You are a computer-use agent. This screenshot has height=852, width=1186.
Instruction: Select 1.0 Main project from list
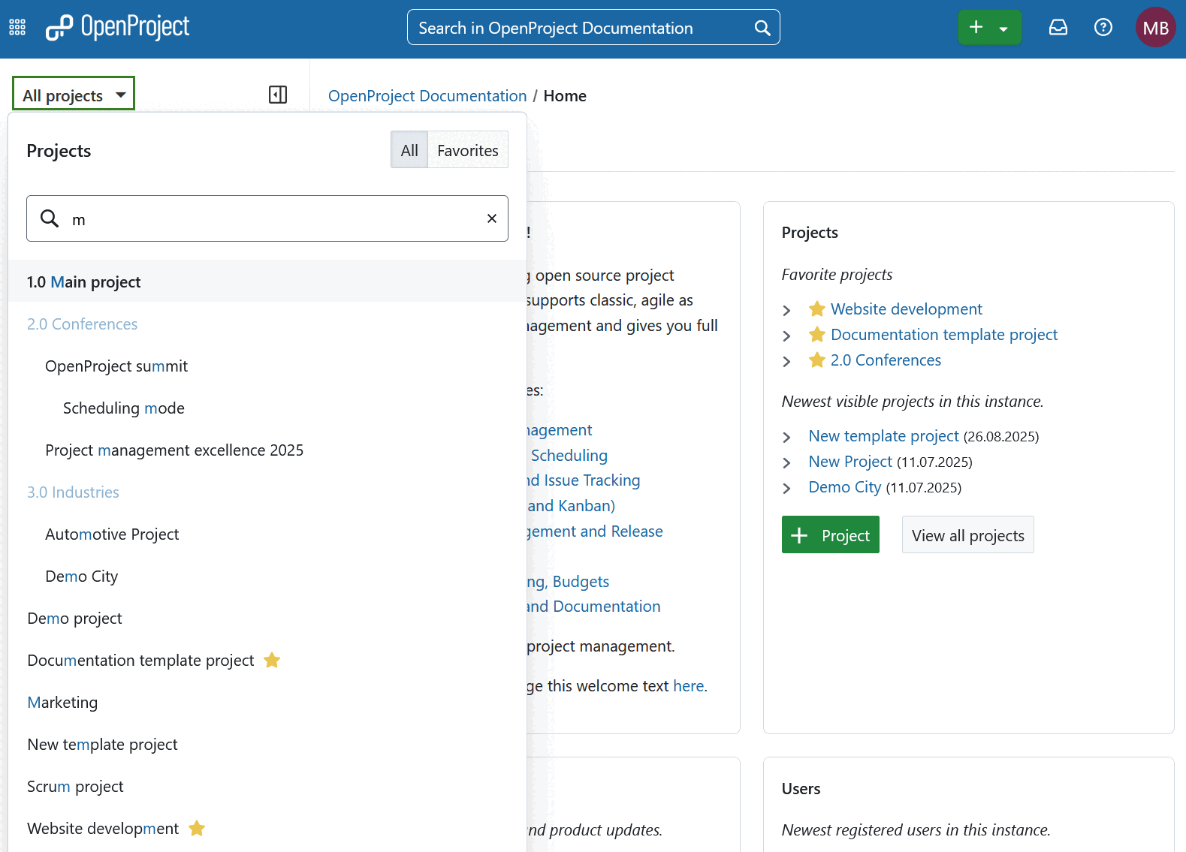tap(84, 282)
